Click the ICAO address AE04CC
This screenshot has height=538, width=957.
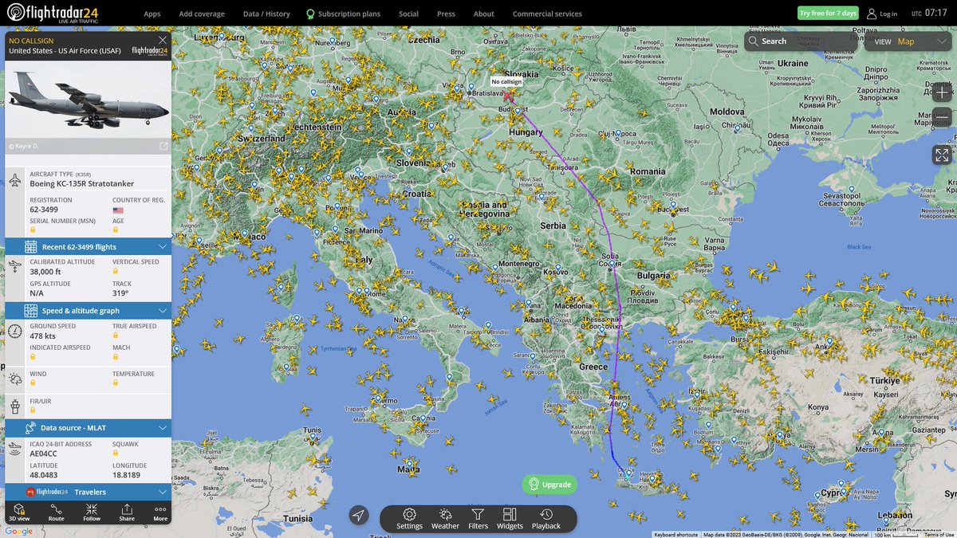pos(44,454)
